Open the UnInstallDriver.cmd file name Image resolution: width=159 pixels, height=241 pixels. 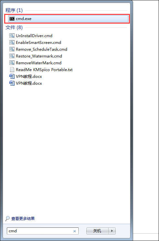click(x=34, y=36)
